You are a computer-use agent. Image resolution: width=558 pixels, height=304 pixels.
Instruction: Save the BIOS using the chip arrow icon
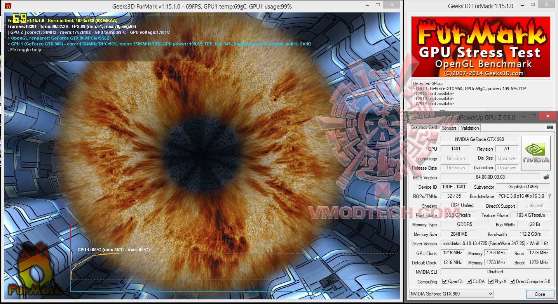[546, 177]
